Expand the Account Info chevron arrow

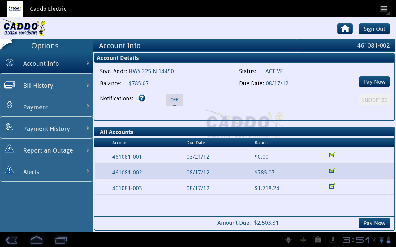tap(88, 63)
